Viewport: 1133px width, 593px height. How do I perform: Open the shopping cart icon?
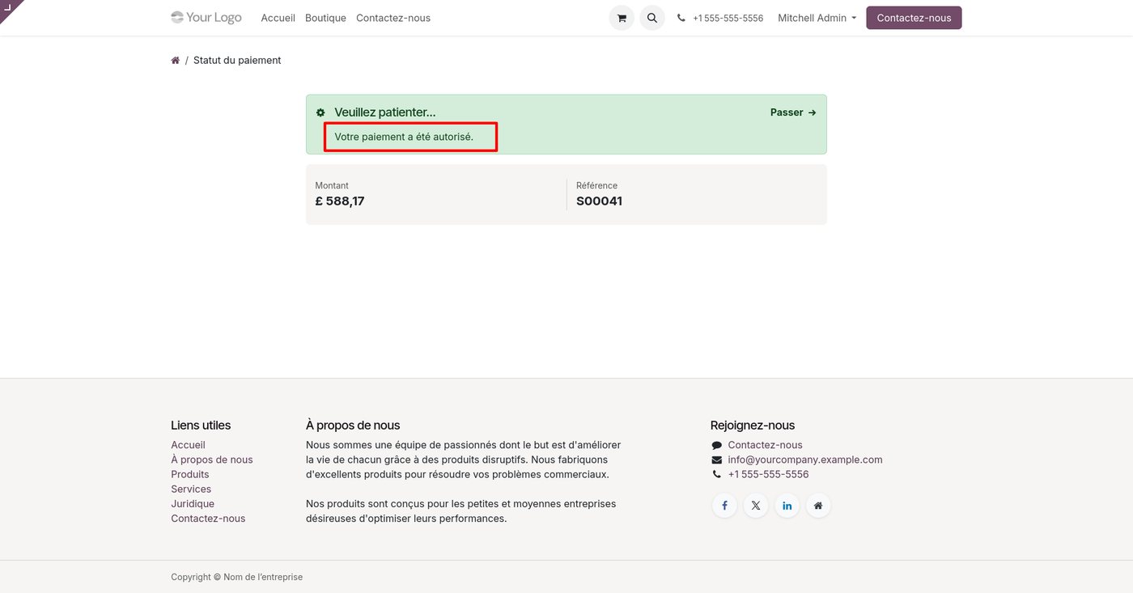622,18
